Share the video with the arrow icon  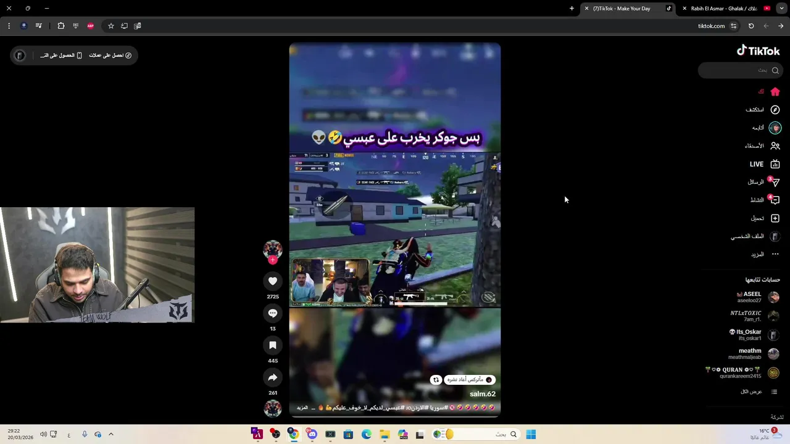click(273, 377)
